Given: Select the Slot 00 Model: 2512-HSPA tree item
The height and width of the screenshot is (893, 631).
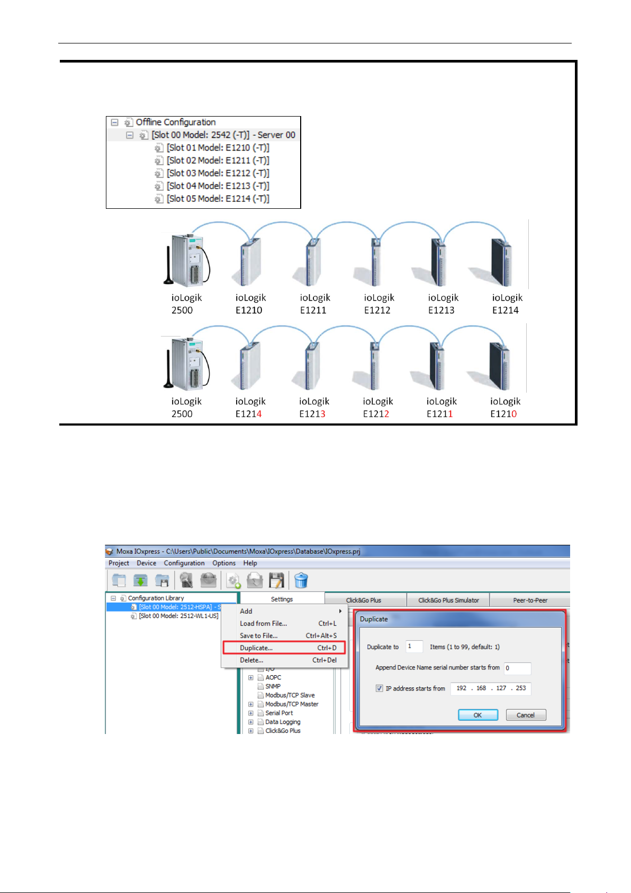Looking at the screenshot, I should (x=175, y=607).
